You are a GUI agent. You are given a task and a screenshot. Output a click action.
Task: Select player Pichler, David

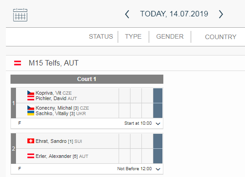pos(51,98)
